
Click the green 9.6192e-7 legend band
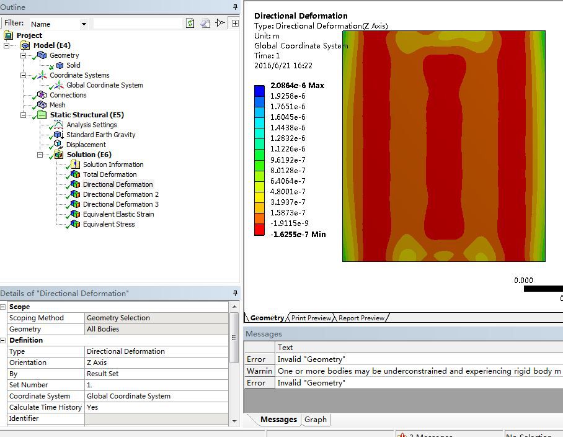(259, 155)
